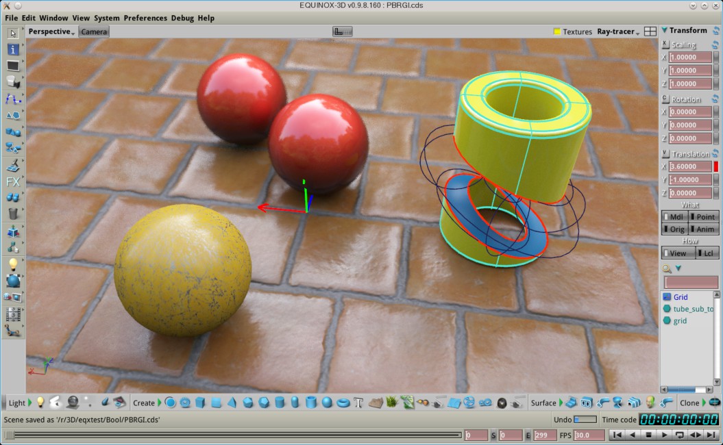Image resolution: width=723 pixels, height=445 pixels.
Task: Click the magnifier search icon
Action: (x=667, y=268)
